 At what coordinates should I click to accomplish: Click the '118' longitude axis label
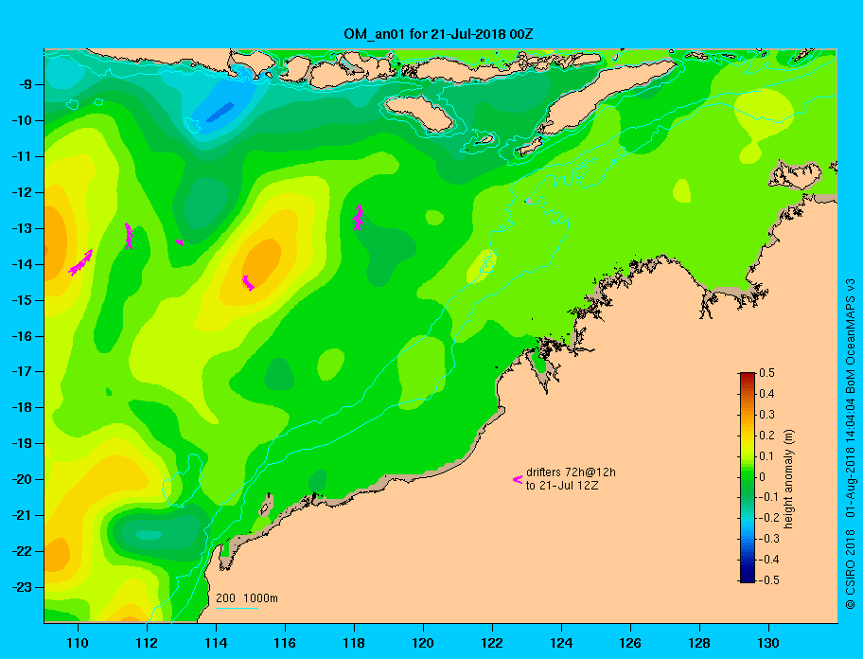point(354,643)
